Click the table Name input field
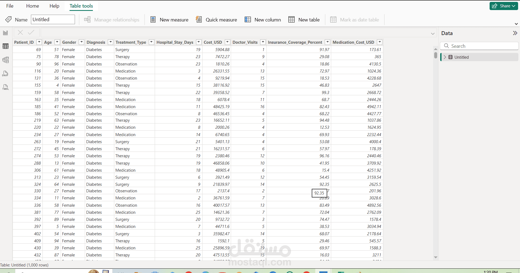This screenshot has width=520, height=273. (x=53, y=20)
